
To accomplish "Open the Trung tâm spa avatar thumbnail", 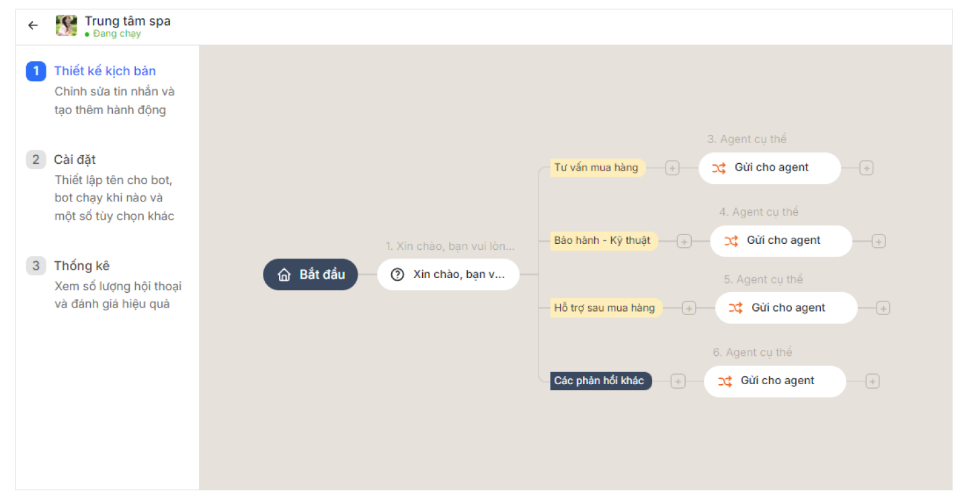I will click(66, 26).
